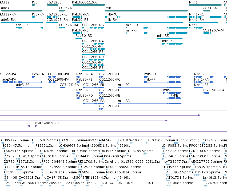Select the CG3476-PA protein label
Viewport: 227px width, 187px height.
pos(69,85)
